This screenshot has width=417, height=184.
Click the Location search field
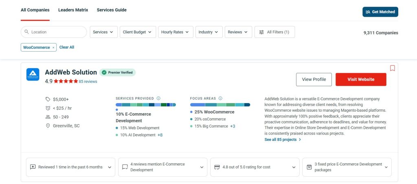tap(54, 32)
